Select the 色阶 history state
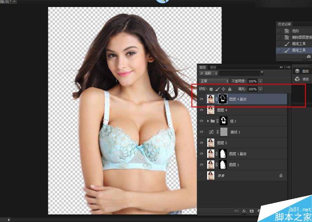 (x=295, y=31)
